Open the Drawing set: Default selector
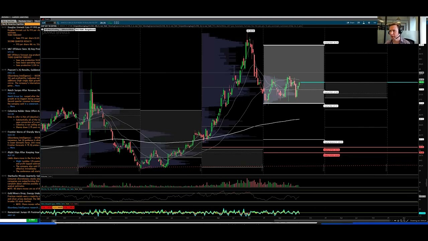This screenshot has width=428, height=241. click(x=418, y=221)
